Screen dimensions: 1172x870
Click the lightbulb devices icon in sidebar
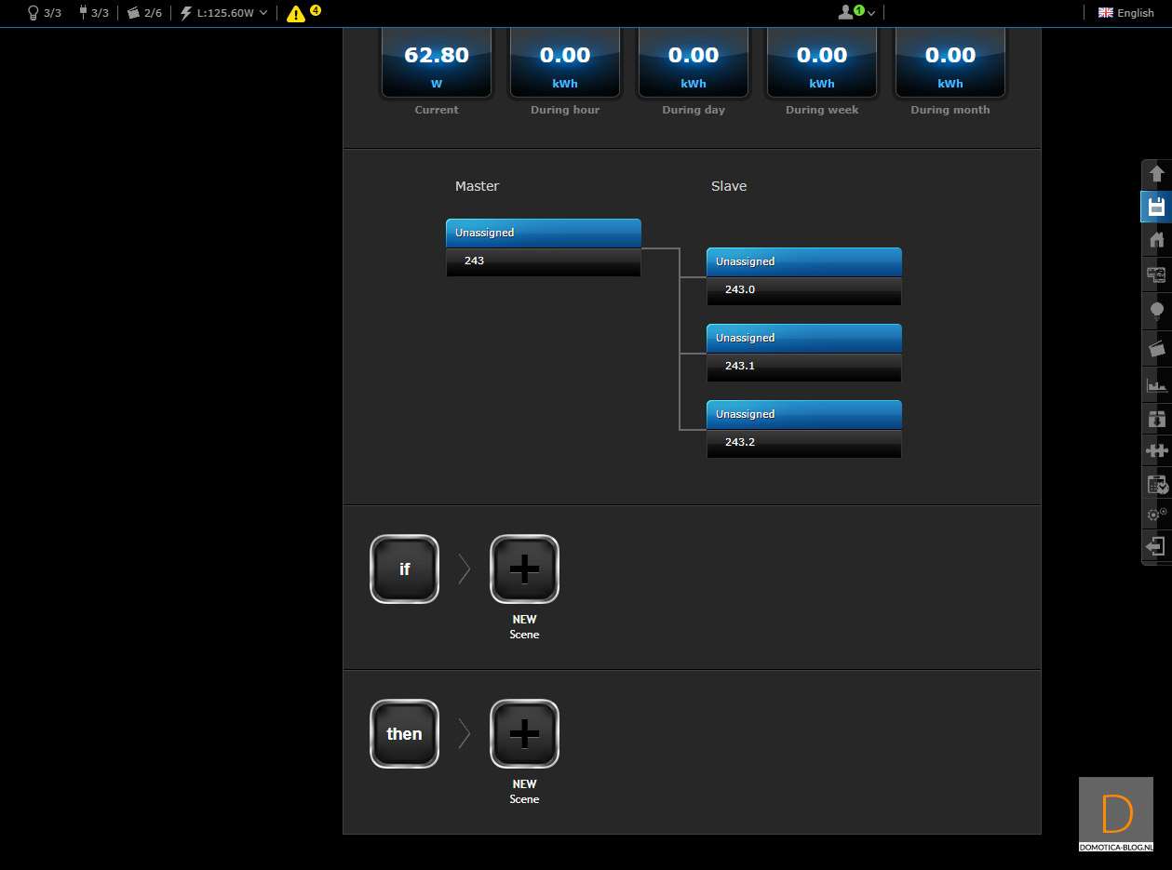(1156, 310)
